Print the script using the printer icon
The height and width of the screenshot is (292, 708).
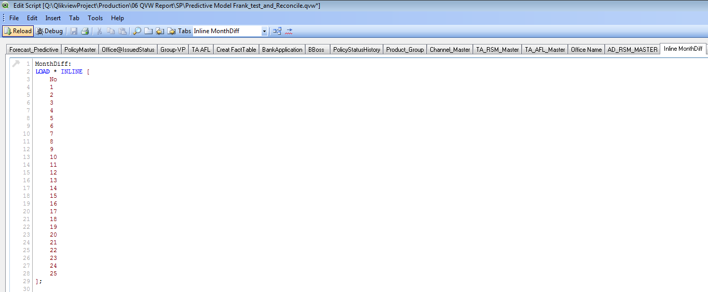[x=85, y=31]
